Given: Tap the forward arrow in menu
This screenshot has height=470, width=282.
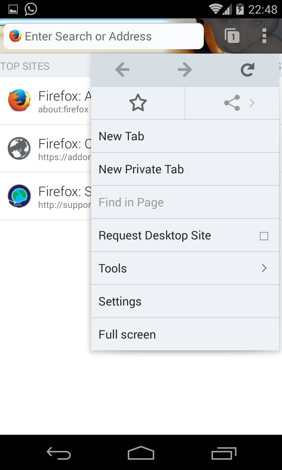Looking at the screenshot, I should coord(185,70).
